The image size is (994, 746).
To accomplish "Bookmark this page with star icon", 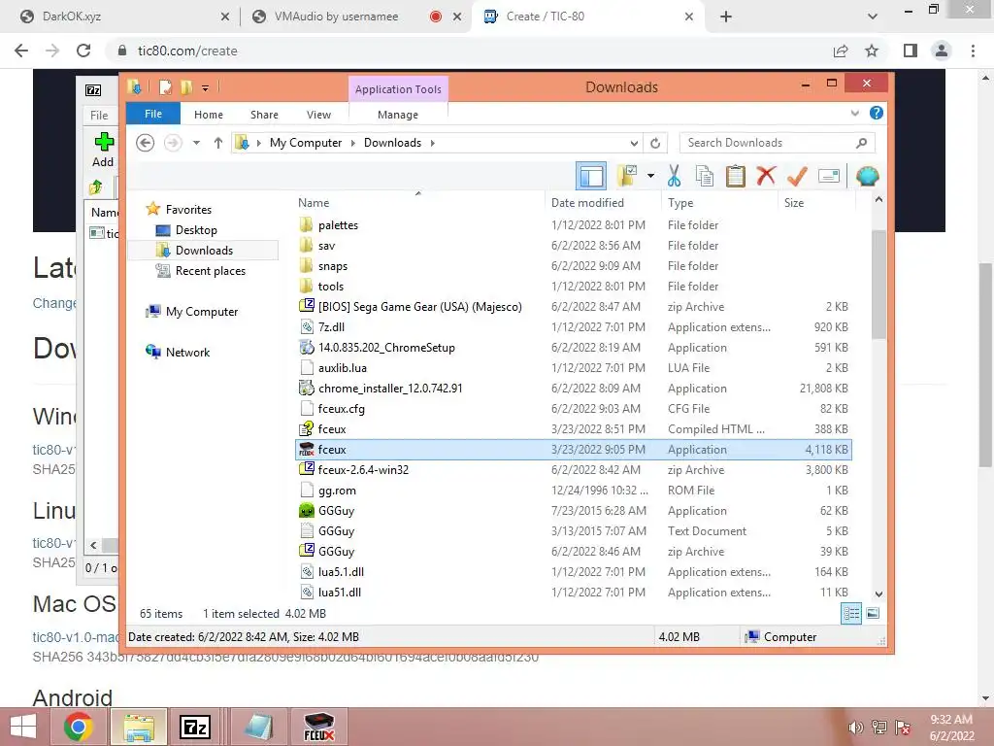I will pyautogui.click(x=872, y=51).
